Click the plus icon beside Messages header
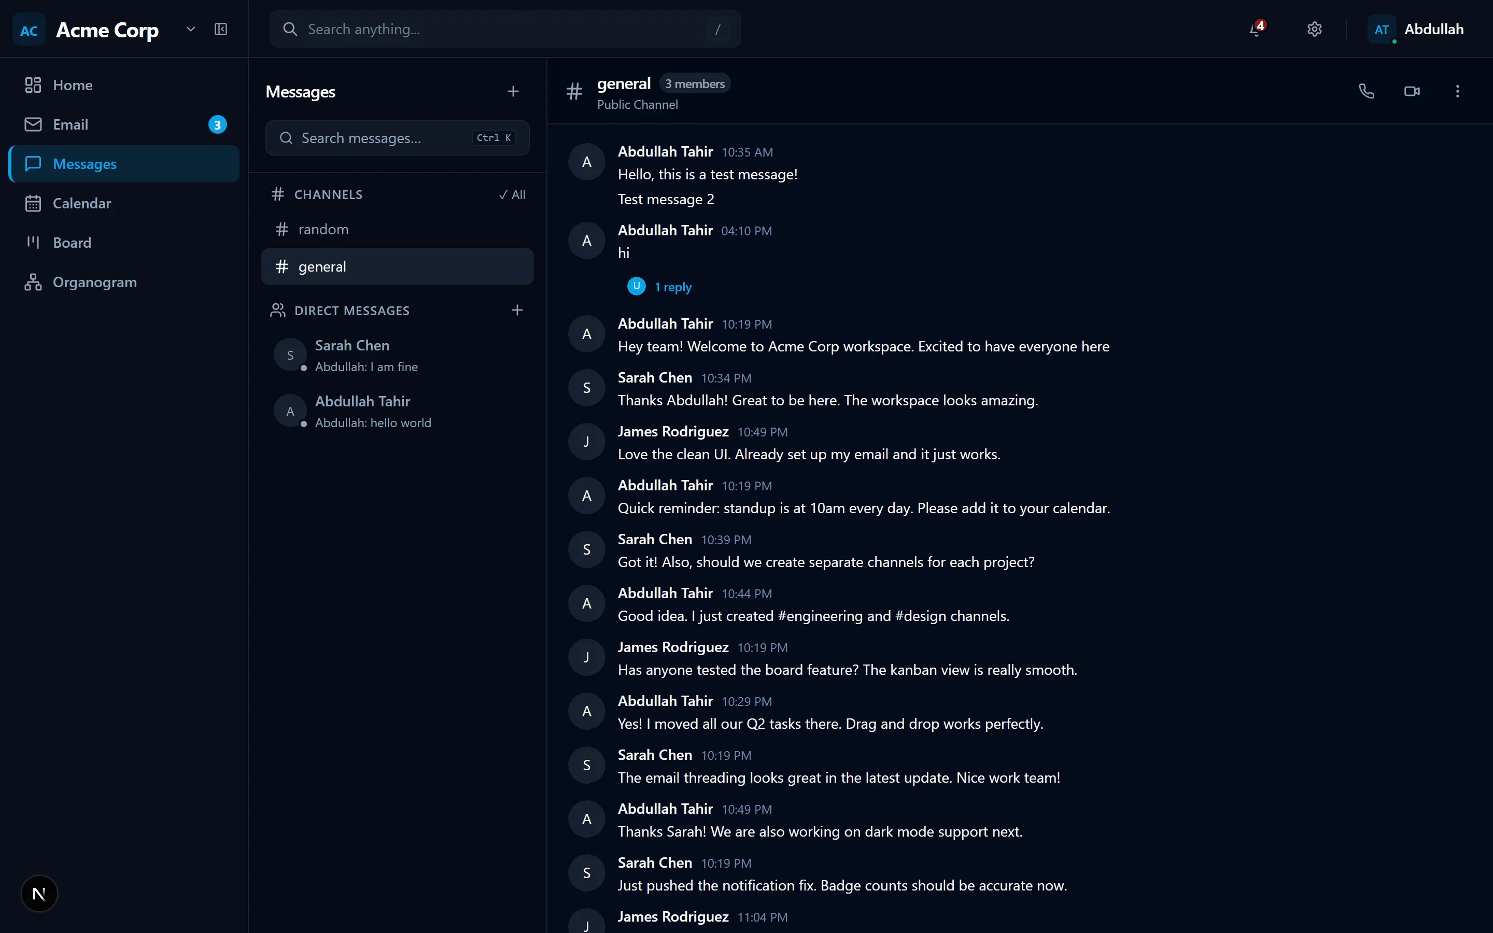 pyautogui.click(x=513, y=91)
